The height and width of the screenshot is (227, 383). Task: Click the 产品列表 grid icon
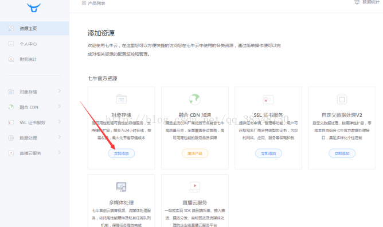pyautogui.click(x=84, y=3)
